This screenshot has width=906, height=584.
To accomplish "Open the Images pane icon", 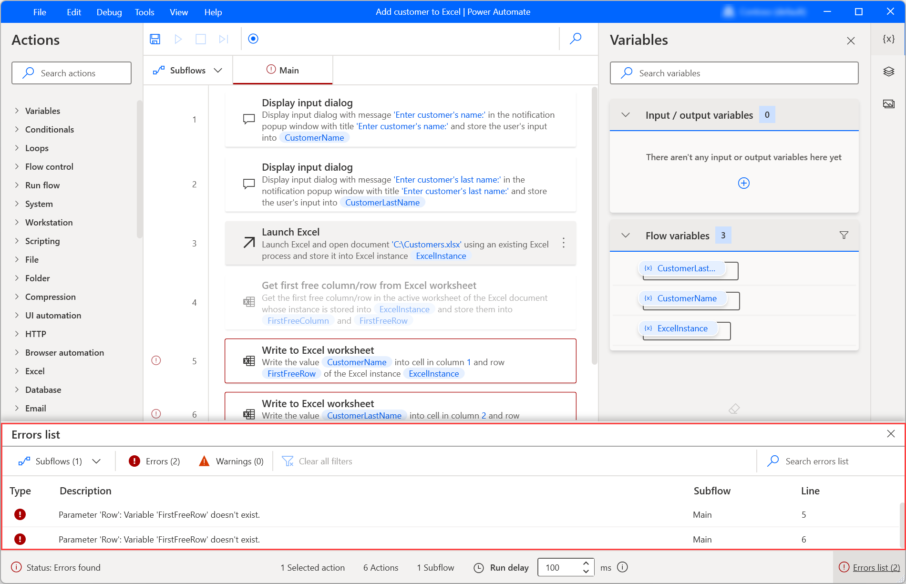I will point(888,104).
